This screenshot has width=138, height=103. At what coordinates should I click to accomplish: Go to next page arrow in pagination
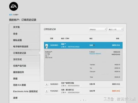pos(86,100)
